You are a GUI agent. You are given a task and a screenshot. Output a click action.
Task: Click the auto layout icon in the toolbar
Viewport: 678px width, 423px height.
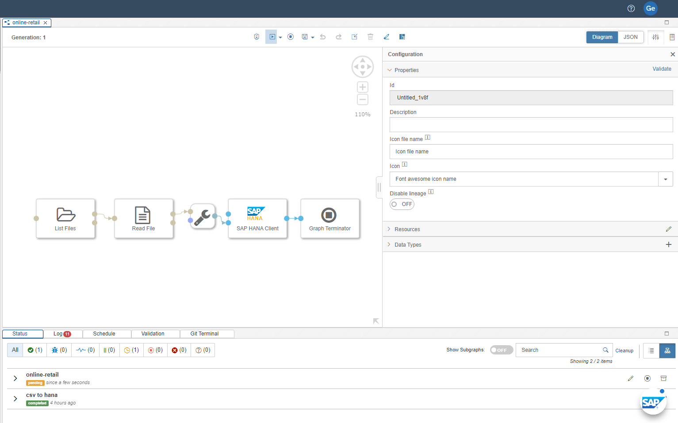coord(402,37)
